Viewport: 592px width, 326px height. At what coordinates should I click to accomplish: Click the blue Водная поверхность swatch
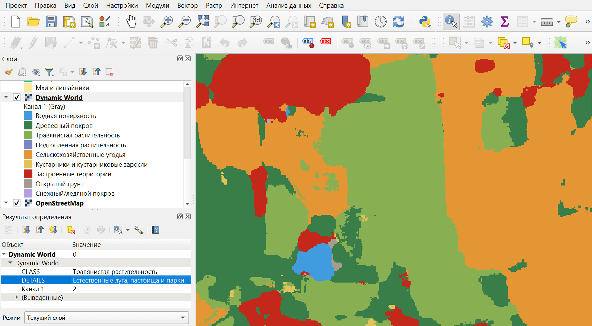click(28, 116)
